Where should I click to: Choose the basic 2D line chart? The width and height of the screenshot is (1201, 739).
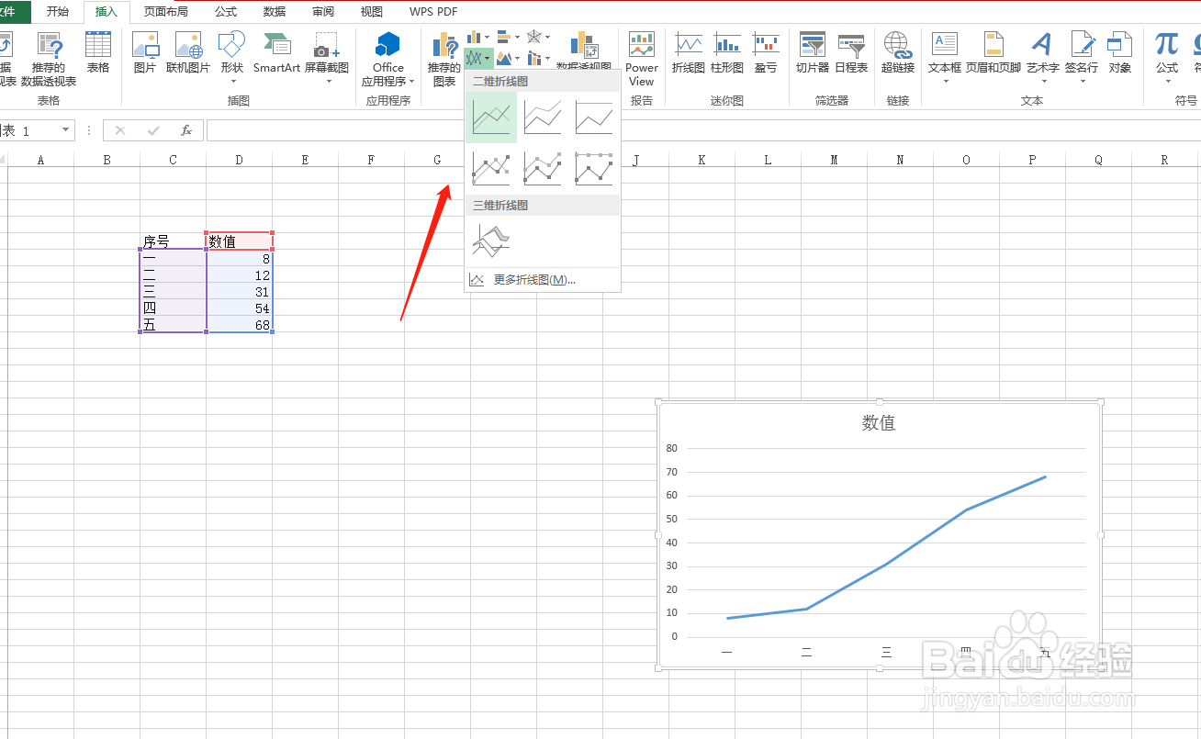(491, 118)
